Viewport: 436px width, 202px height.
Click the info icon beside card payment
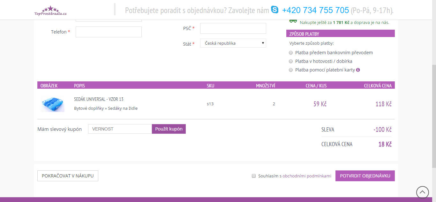[x=358, y=70]
